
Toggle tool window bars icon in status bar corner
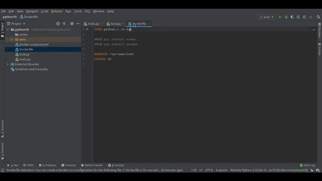click(x=3, y=170)
